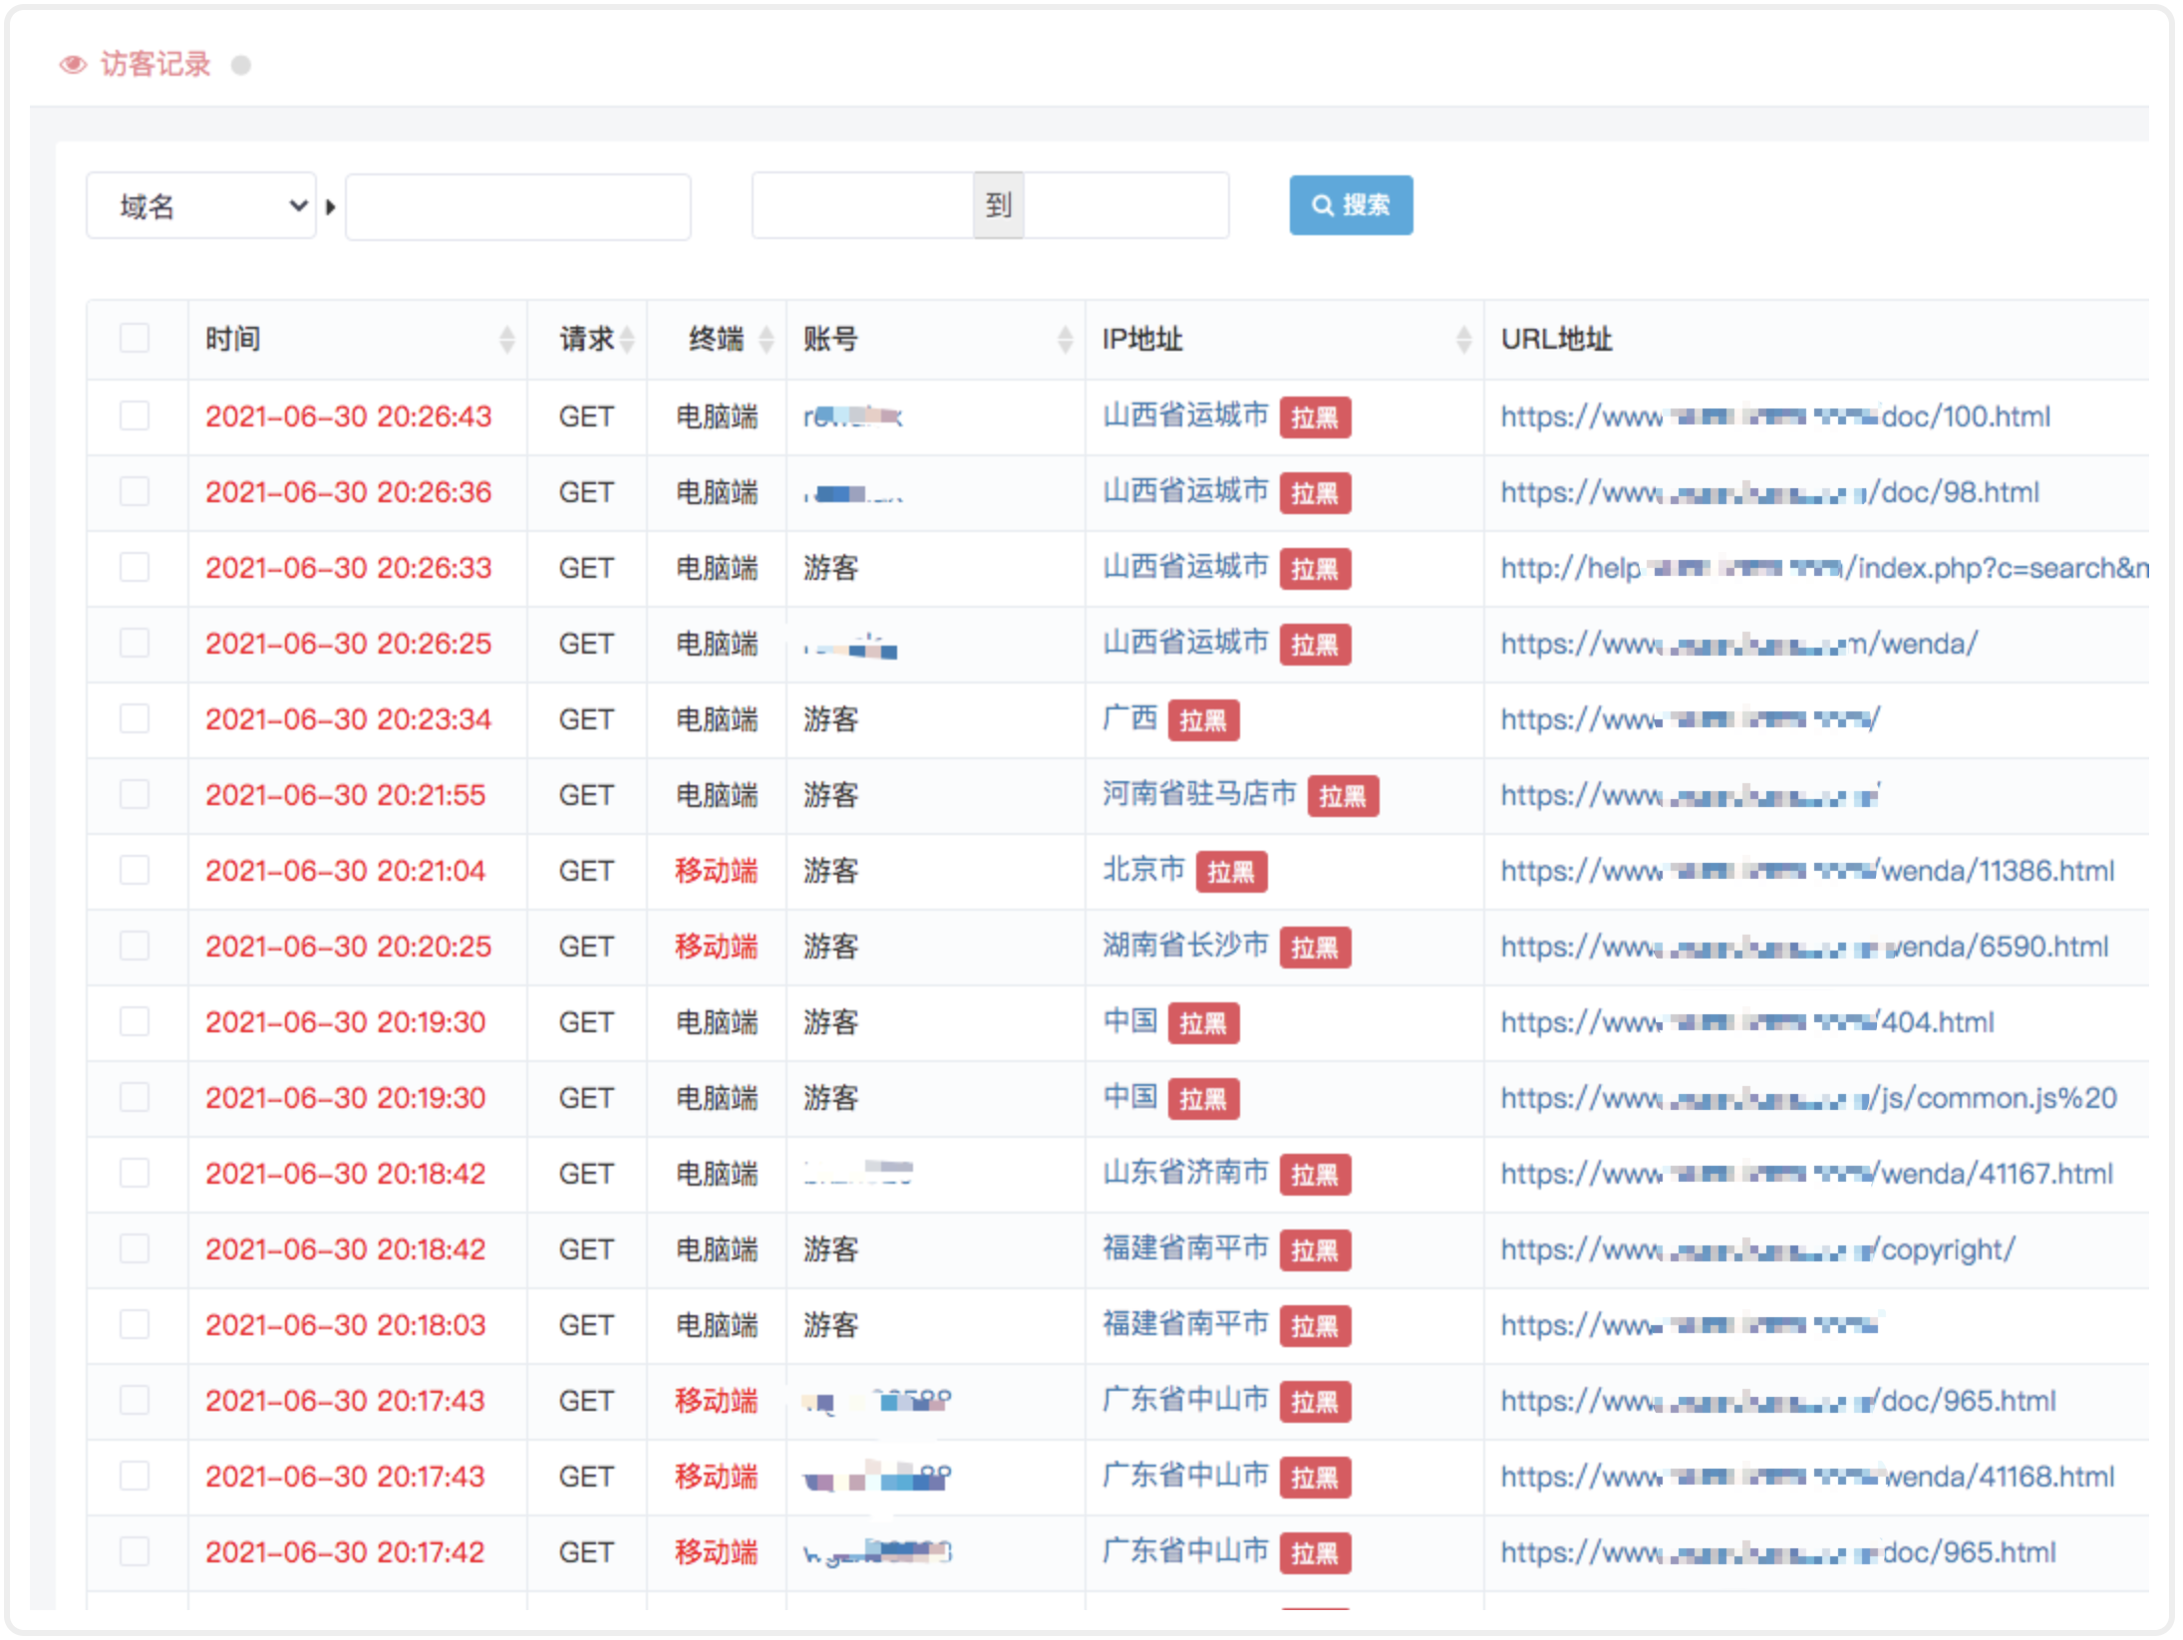This screenshot has height=1640, width=2183.
Task: Open the URL ending wenda/41168.html
Action: click(x=1807, y=1477)
